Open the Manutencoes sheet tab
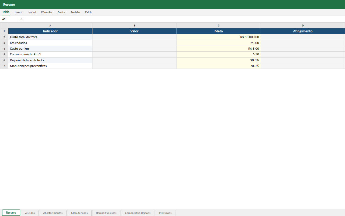345x216 pixels. [79, 213]
